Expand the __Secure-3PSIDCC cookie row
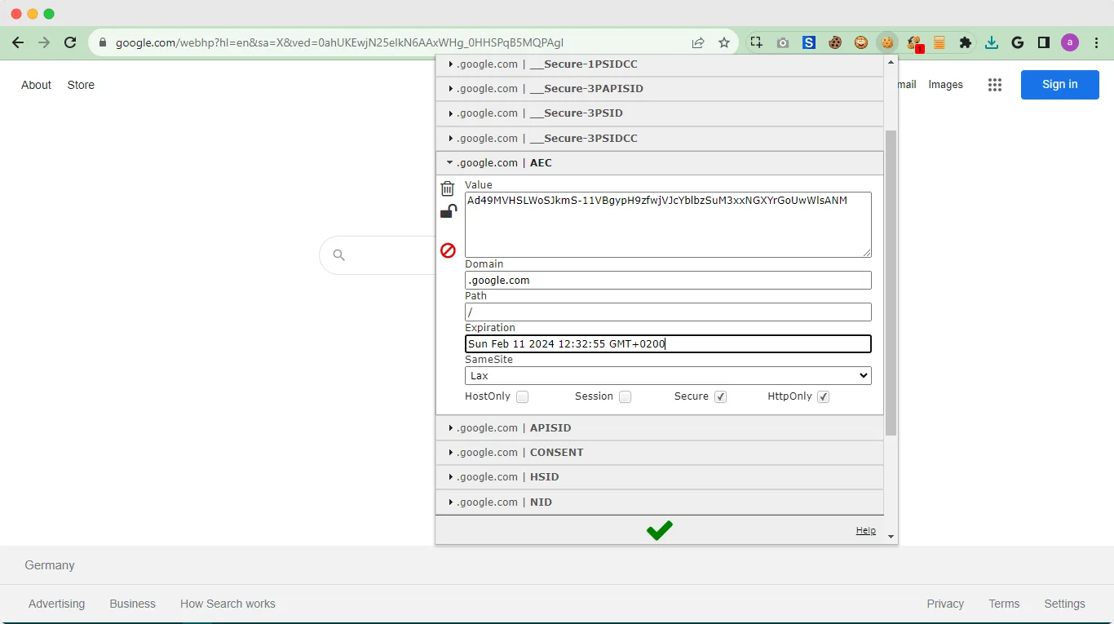This screenshot has height=624, width=1114. (x=660, y=139)
